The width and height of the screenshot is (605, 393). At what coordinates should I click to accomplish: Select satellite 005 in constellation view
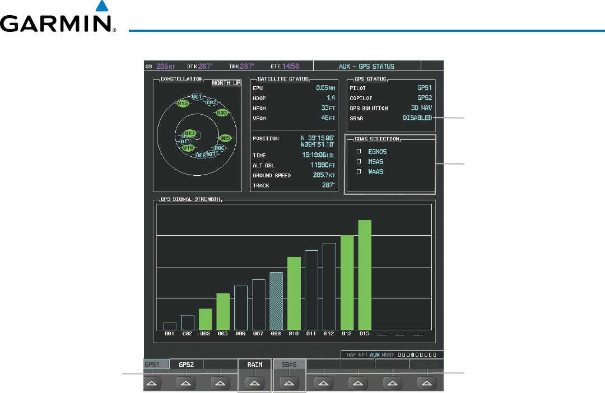pyautogui.click(x=225, y=138)
